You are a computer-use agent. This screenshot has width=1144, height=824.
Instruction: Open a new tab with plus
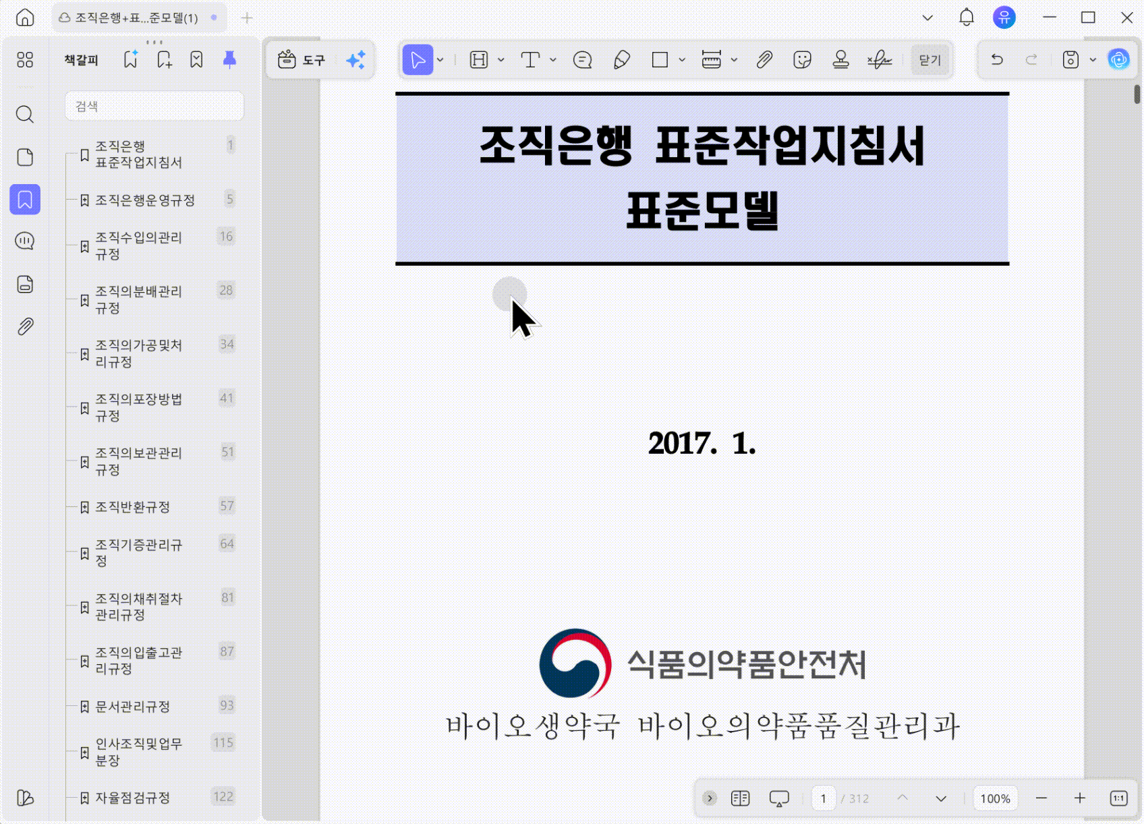click(x=247, y=18)
